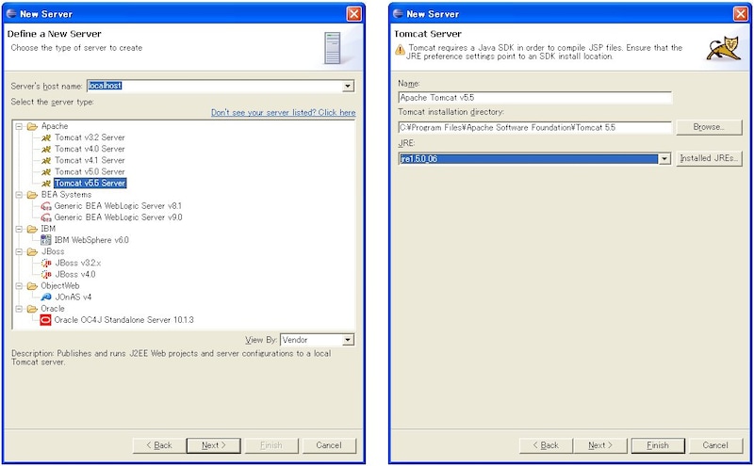Screen dimensions: 754x466
Task: Select 'Tomcat v3.2 Server' in tree
Action: [90, 137]
